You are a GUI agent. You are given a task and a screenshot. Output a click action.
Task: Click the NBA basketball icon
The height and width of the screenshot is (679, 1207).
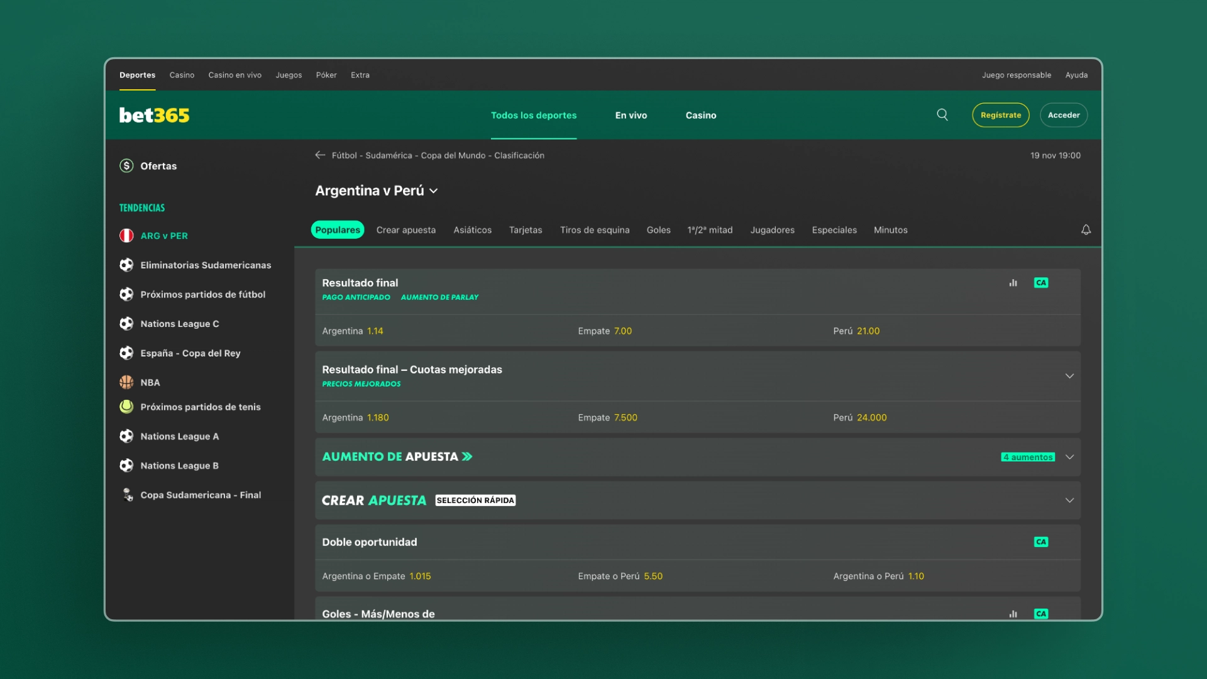[x=126, y=382]
